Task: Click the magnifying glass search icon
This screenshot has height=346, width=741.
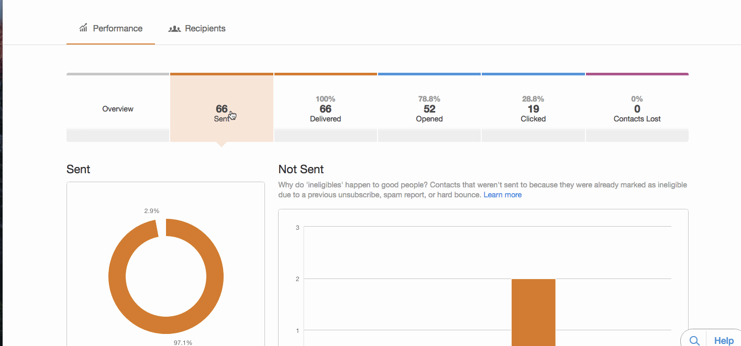Action: [694, 341]
